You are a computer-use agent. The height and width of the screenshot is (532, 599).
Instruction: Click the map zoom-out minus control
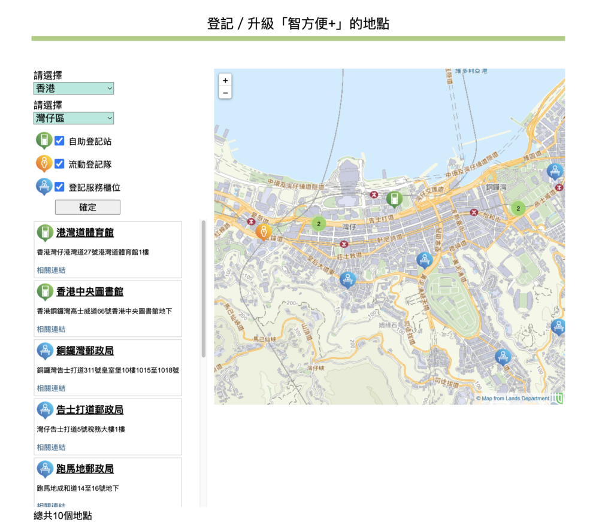coord(225,93)
